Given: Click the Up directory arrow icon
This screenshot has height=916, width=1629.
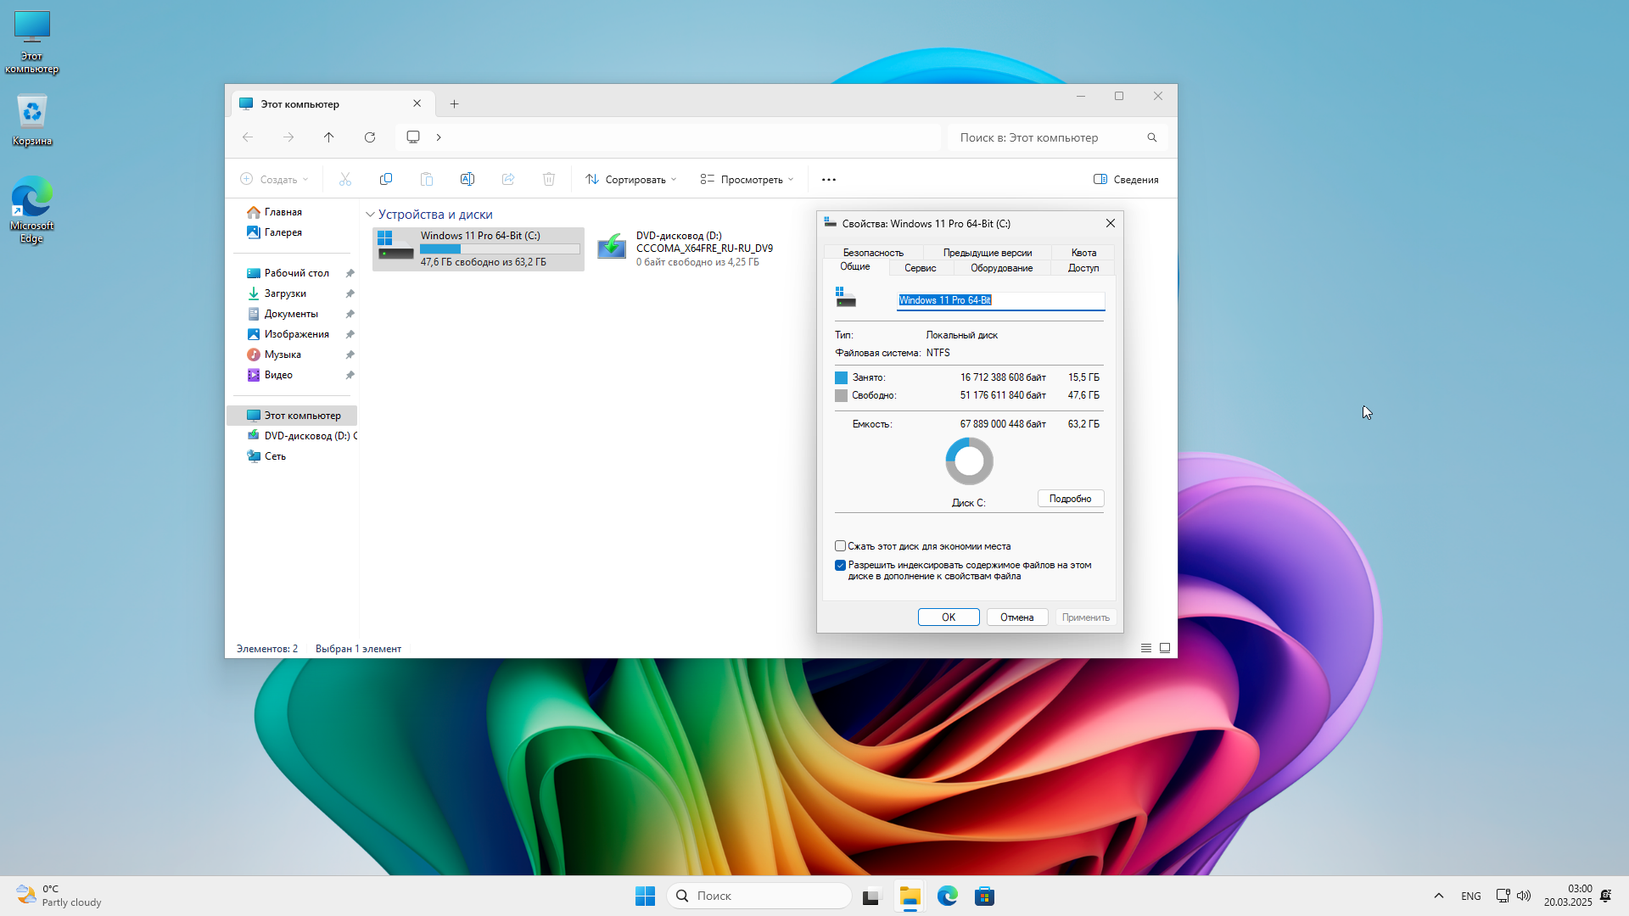Looking at the screenshot, I should [x=329, y=137].
